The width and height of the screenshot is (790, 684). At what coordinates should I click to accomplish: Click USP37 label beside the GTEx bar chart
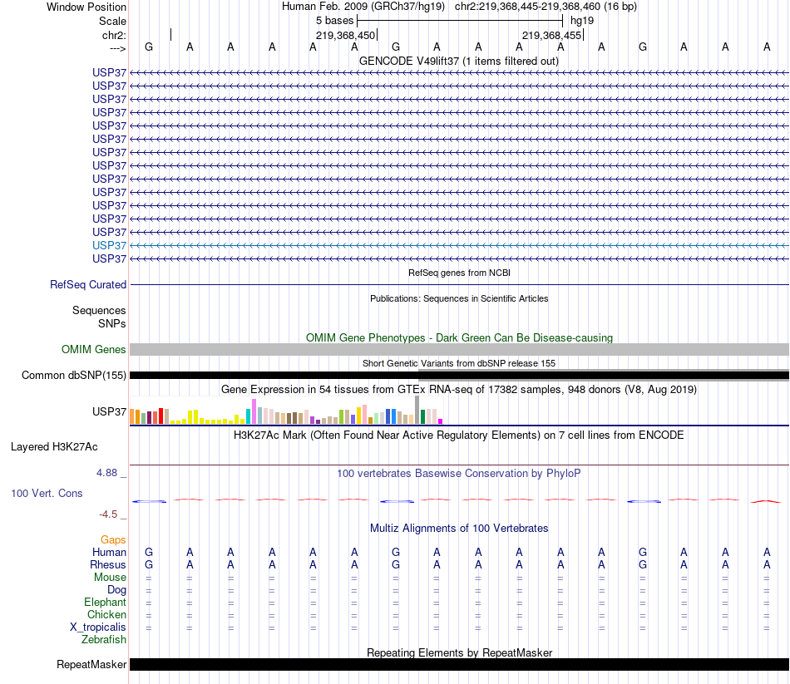(109, 411)
